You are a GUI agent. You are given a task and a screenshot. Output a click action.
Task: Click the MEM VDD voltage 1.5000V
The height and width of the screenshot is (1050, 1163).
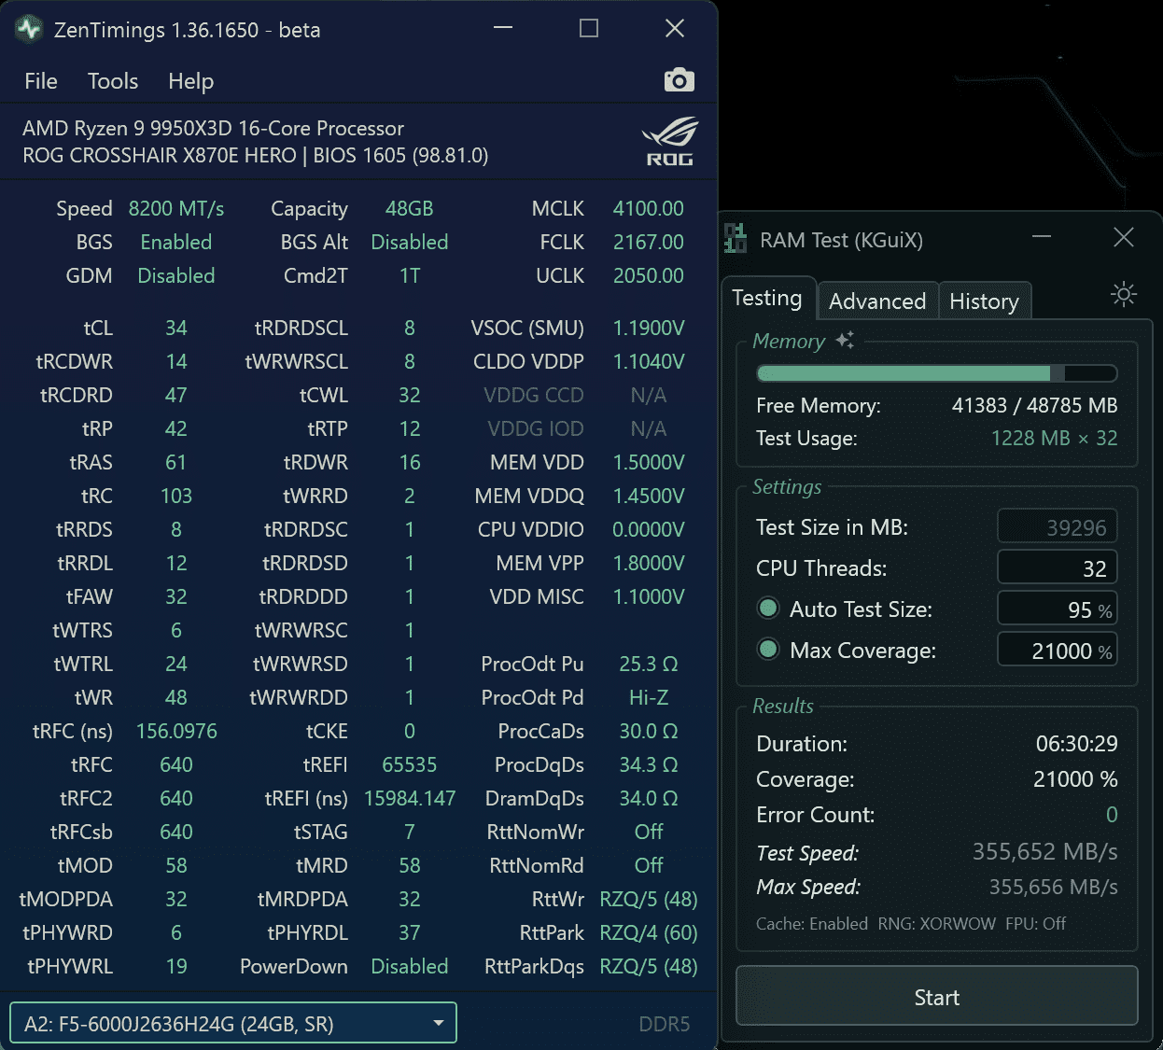pos(649,462)
